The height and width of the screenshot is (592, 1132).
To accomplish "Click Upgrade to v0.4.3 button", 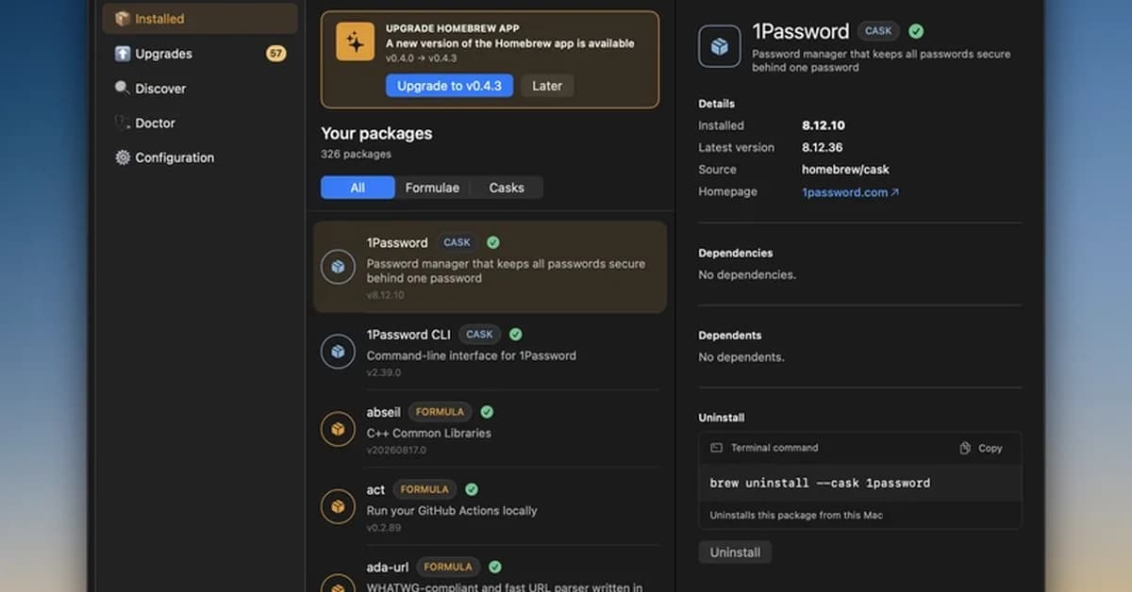I will click(449, 86).
